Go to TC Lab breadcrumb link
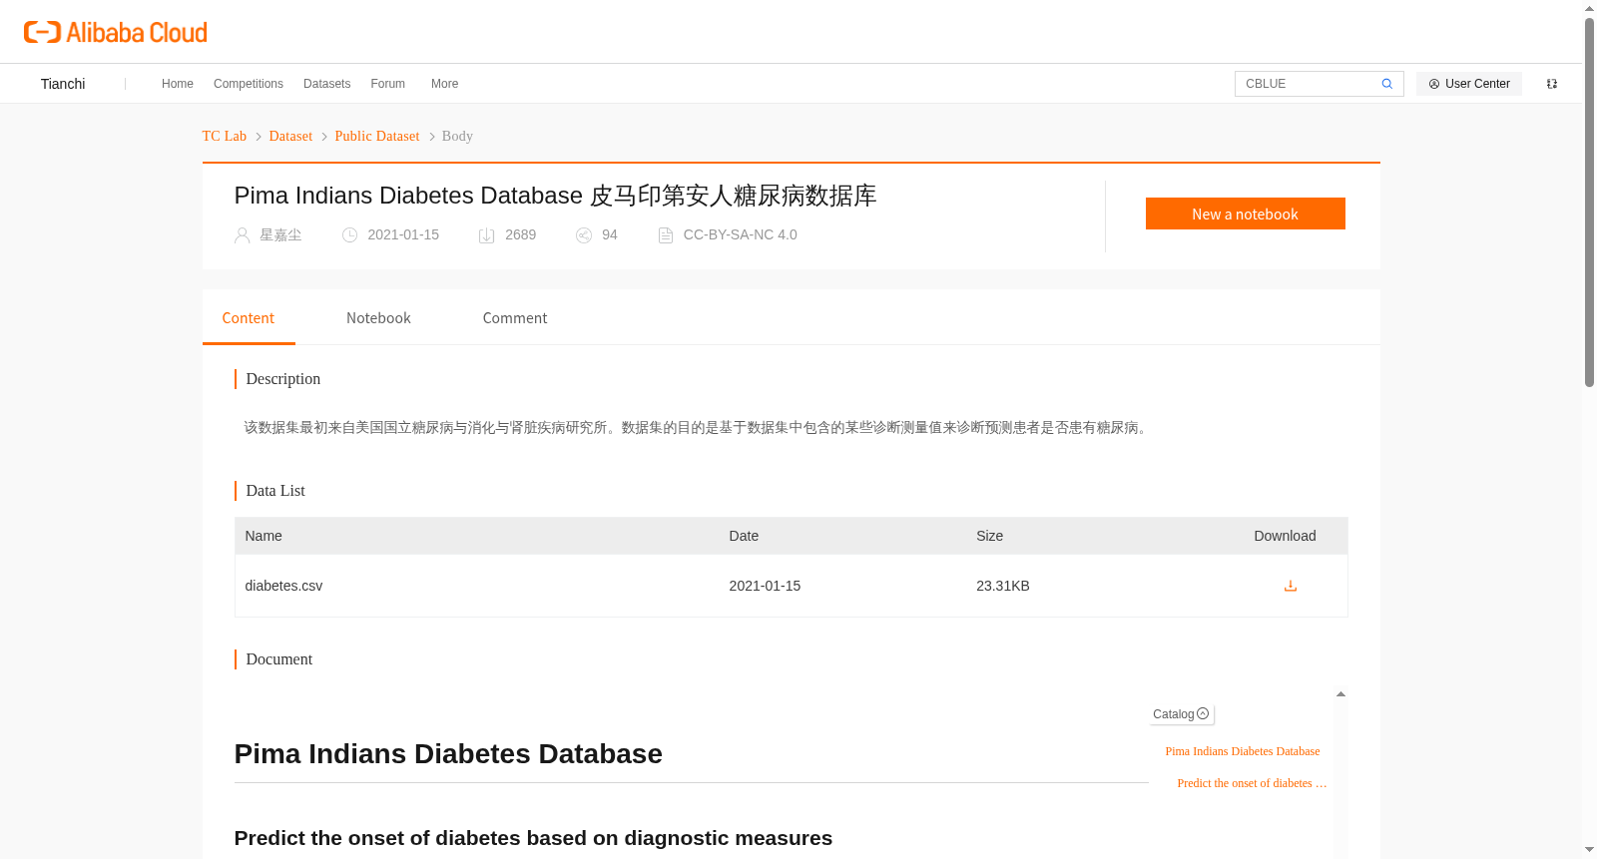This screenshot has width=1597, height=859. coord(225,136)
